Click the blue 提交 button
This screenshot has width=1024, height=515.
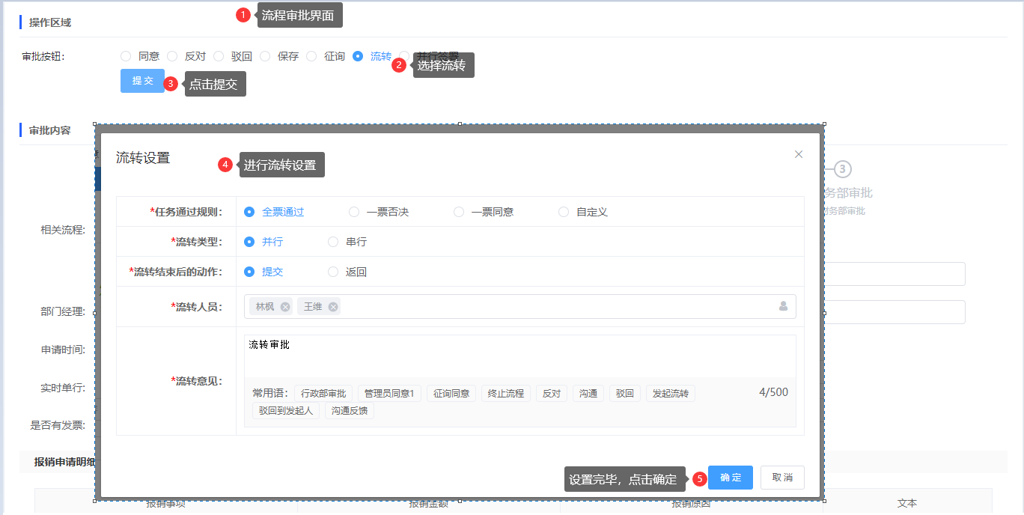142,81
